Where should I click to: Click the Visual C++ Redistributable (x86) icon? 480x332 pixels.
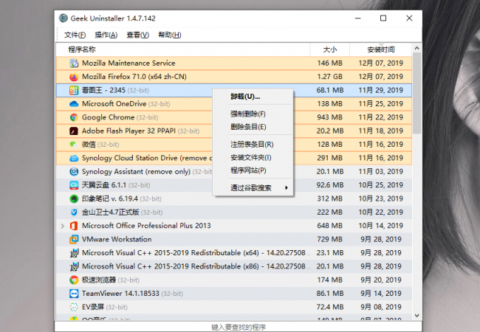74,266
